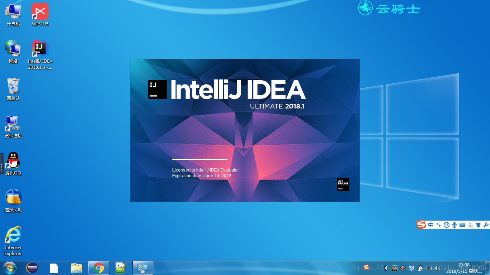The image size is (490, 275).
Task: Open the 清理垃圾 broom icon
Action: (13, 201)
